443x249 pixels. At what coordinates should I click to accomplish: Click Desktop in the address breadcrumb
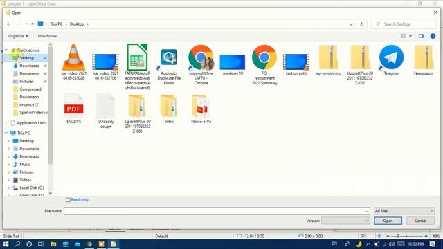(x=77, y=24)
